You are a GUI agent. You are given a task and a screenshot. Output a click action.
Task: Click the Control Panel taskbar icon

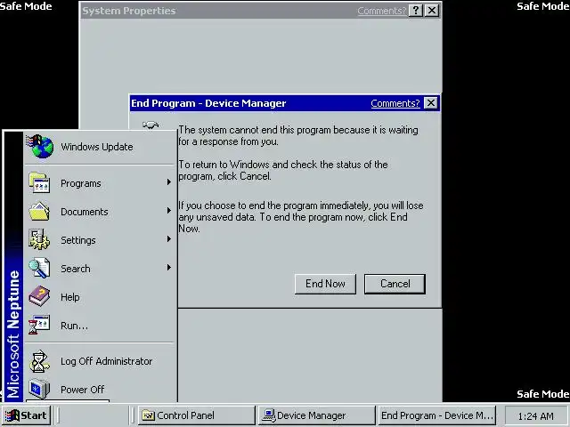(x=148, y=415)
